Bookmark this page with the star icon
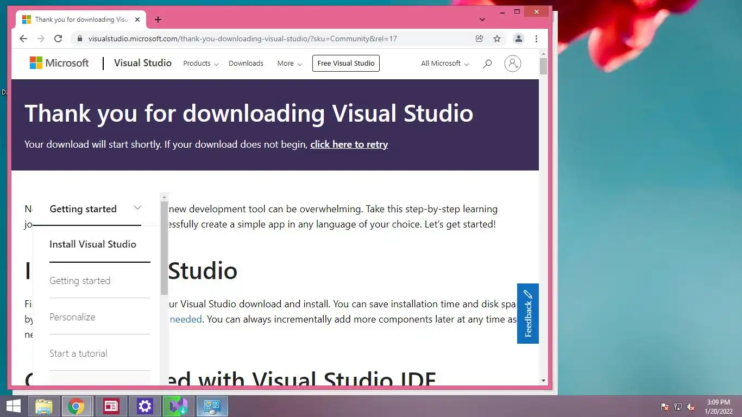 click(x=496, y=39)
